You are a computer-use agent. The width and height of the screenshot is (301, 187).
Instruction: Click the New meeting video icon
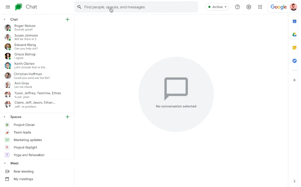pos(8,171)
